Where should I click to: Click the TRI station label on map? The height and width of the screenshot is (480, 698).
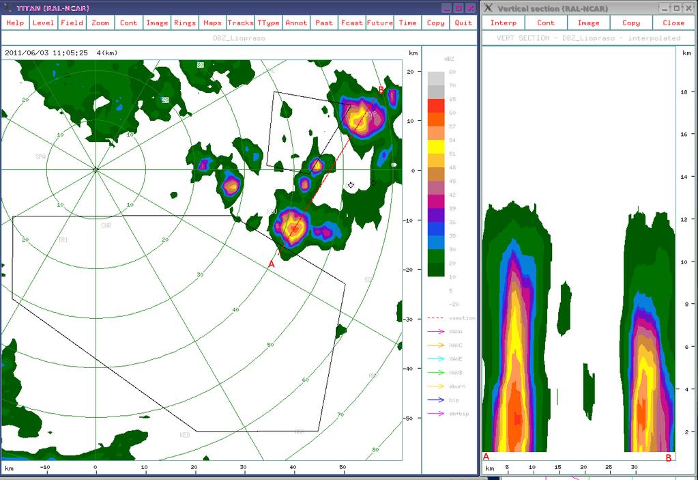click(63, 240)
